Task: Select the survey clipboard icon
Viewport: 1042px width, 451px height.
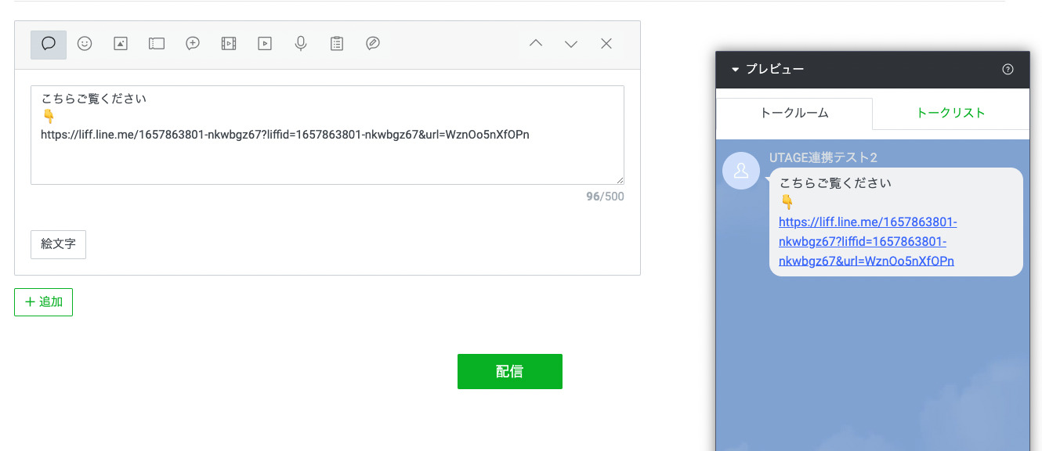Action: point(337,45)
